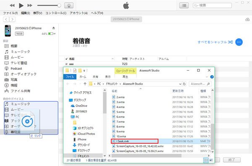Screen dimensions: 252x166
Task: Sort by 名前 column in iTunes list
Action: tap(72, 59)
